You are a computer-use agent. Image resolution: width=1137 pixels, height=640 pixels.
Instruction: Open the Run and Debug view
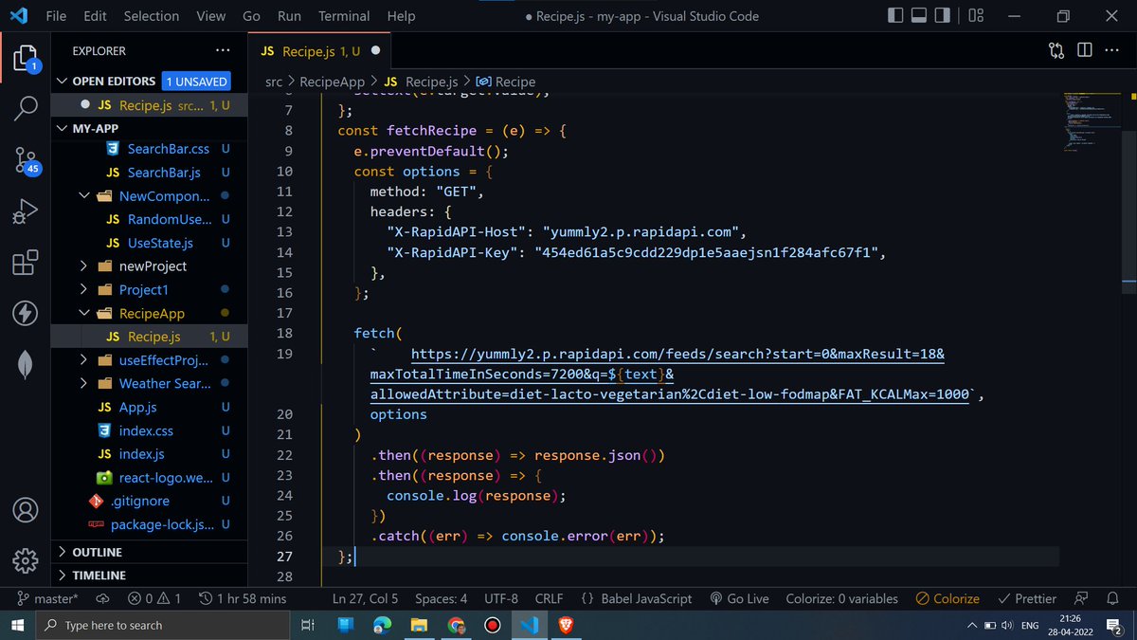26,211
